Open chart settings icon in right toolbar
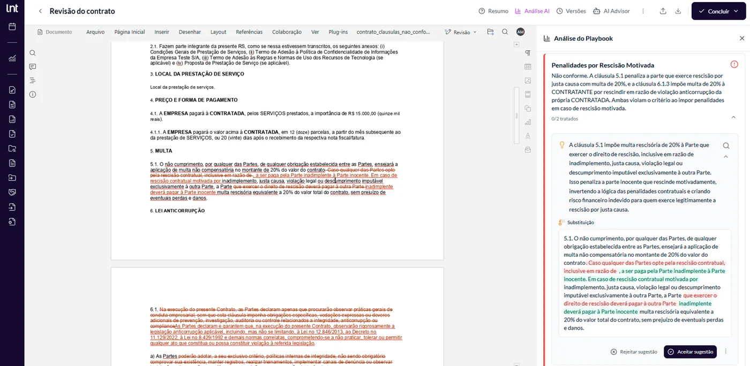This screenshot has height=366, width=750. (x=528, y=122)
